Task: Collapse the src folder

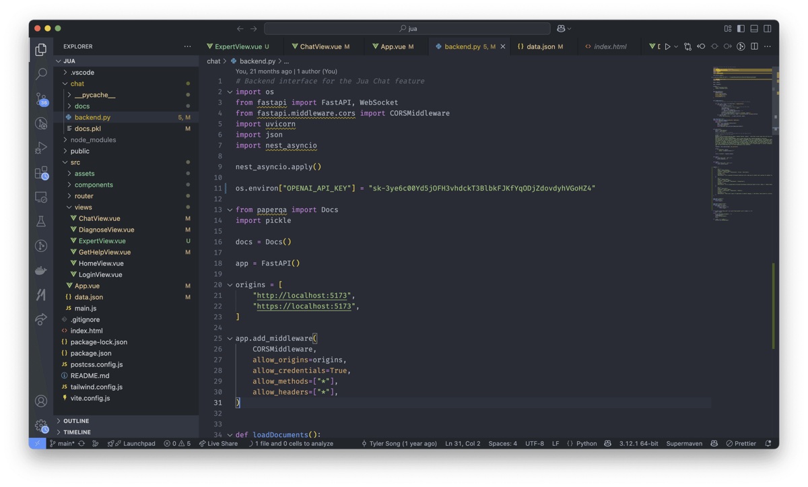Action: coord(65,162)
